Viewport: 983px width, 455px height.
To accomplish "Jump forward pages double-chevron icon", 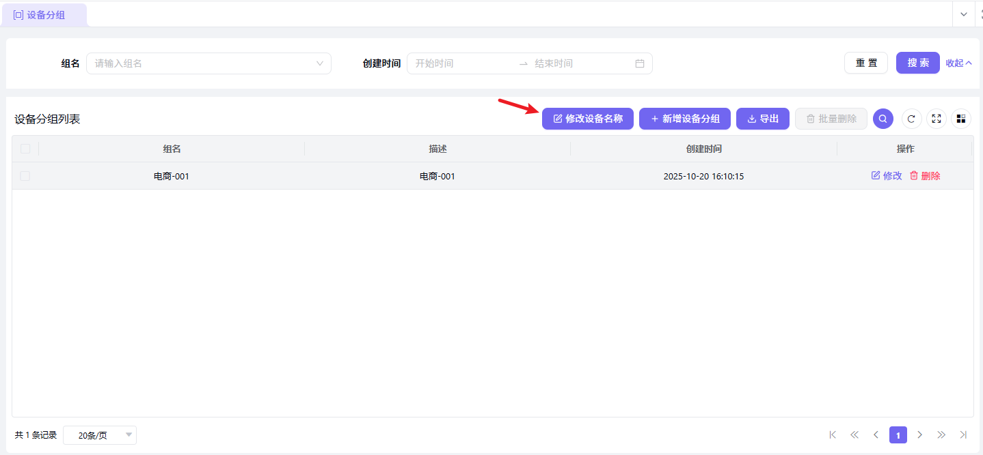I will coord(941,435).
